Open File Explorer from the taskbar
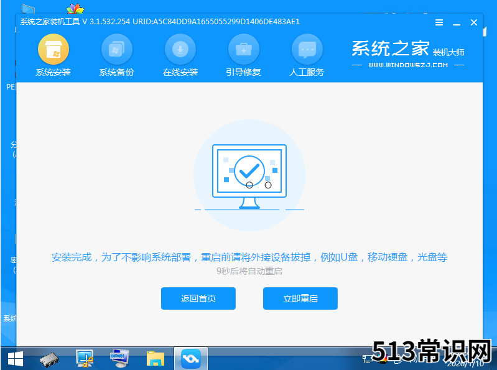 click(156, 359)
